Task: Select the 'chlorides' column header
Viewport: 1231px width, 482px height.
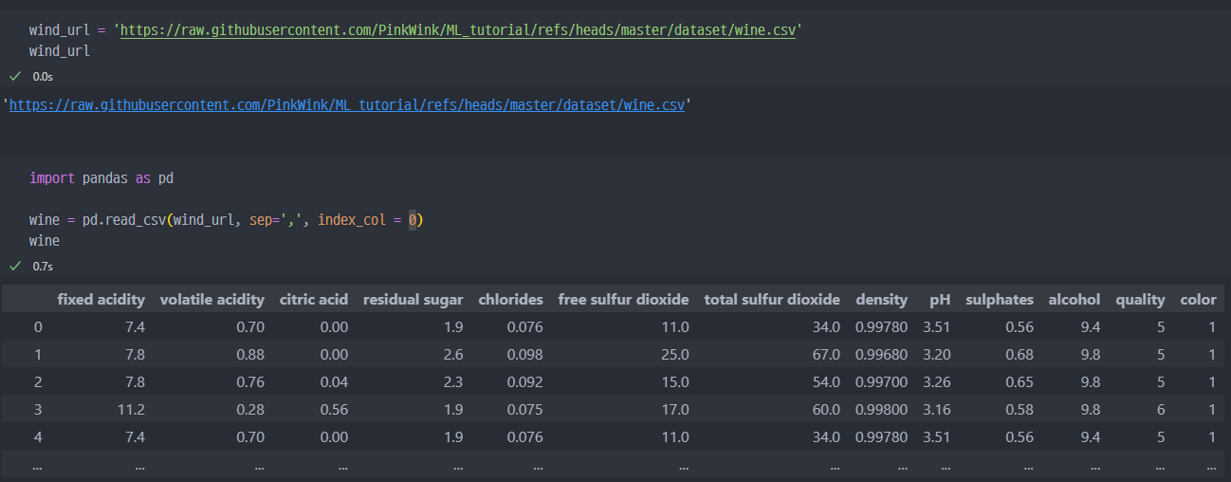Action: (x=510, y=299)
